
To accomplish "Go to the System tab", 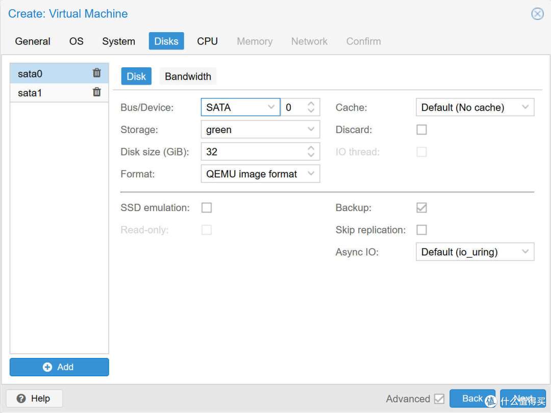I will point(118,41).
